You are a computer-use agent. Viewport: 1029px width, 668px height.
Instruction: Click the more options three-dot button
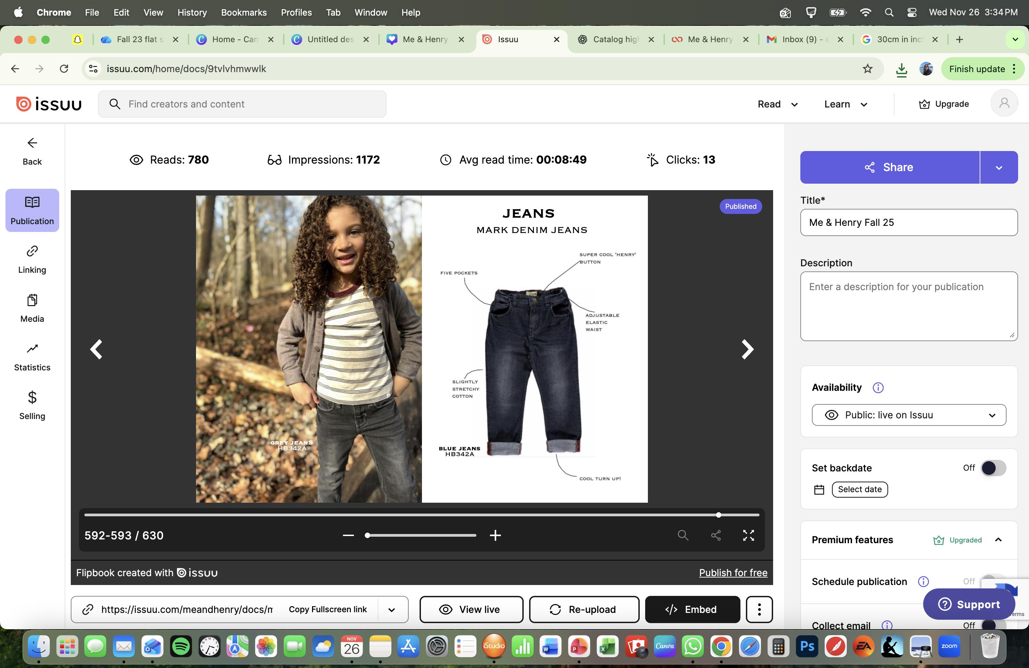[759, 609]
